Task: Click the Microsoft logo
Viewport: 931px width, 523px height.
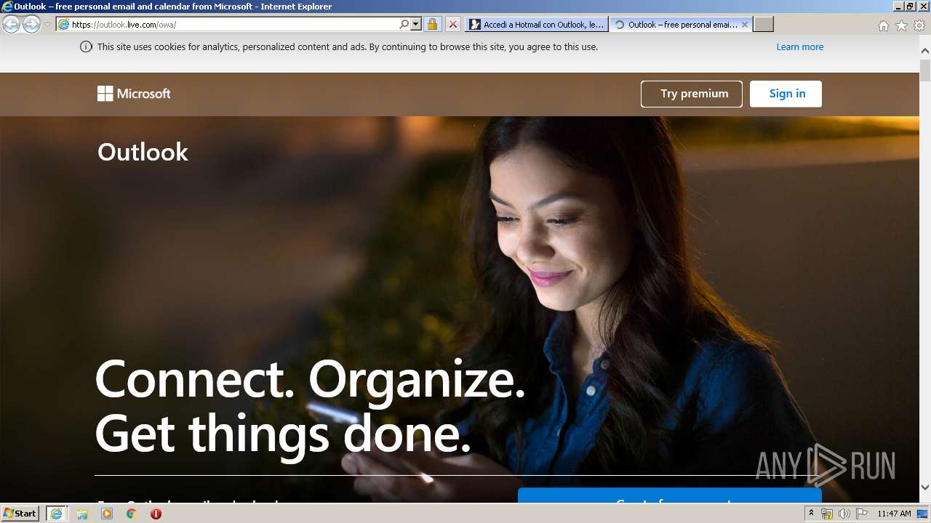Action: (x=134, y=94)
